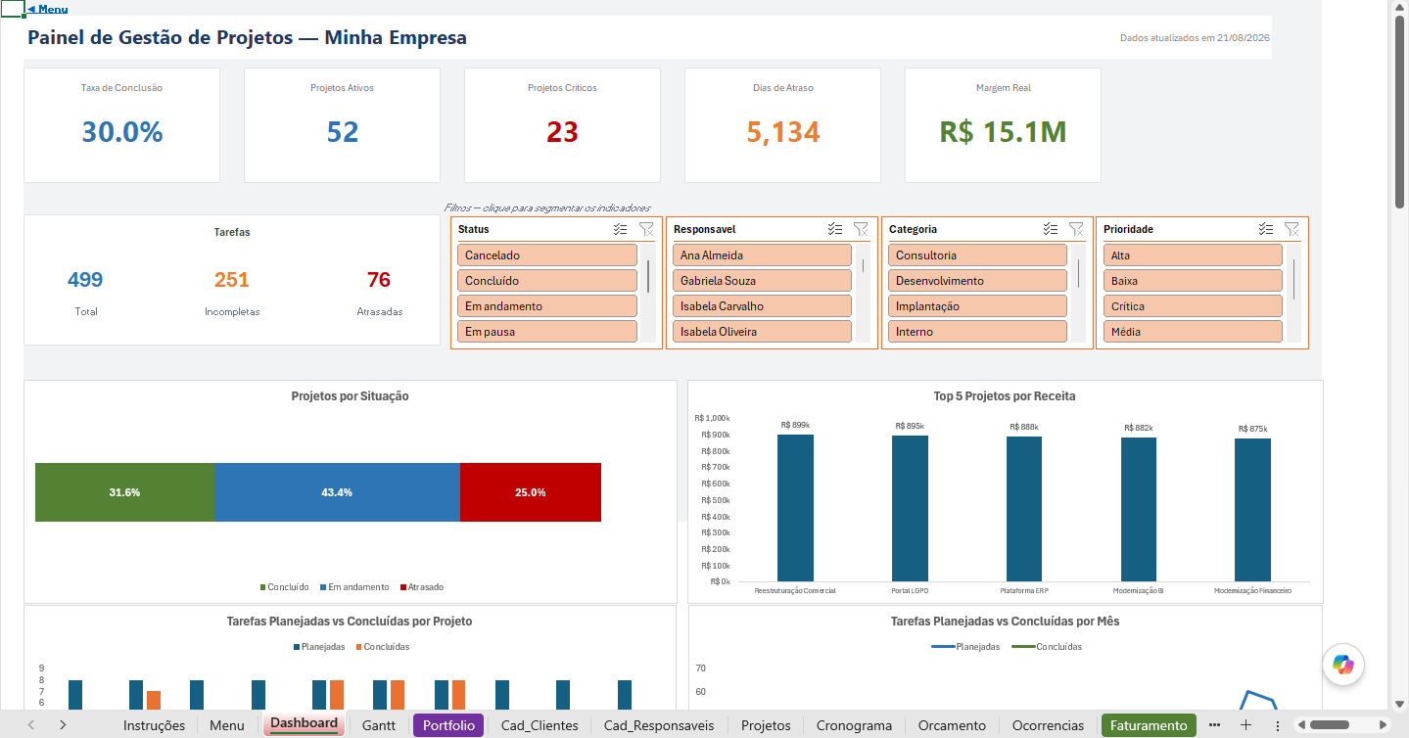Go to previous sheet tabs arrow
1409x738 pixels.
point(31,725)
